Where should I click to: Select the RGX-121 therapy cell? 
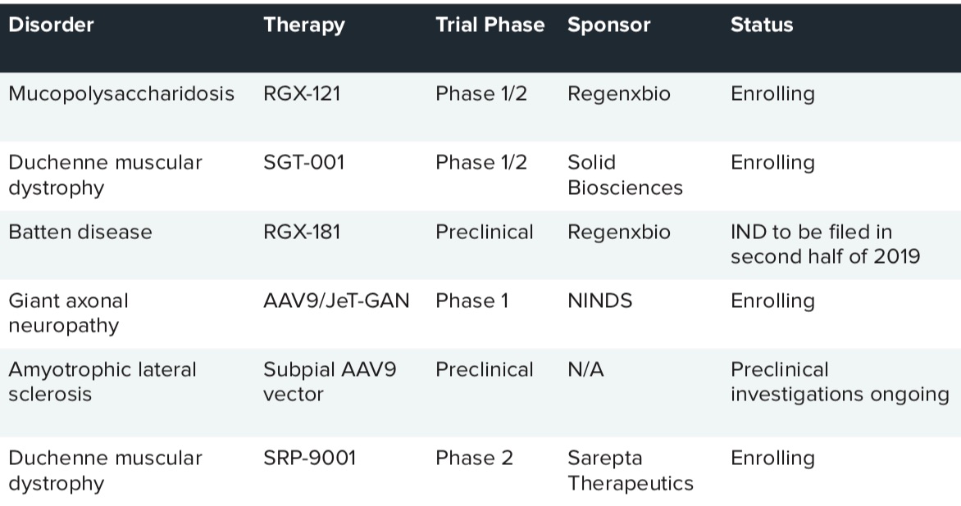(302, 93)
